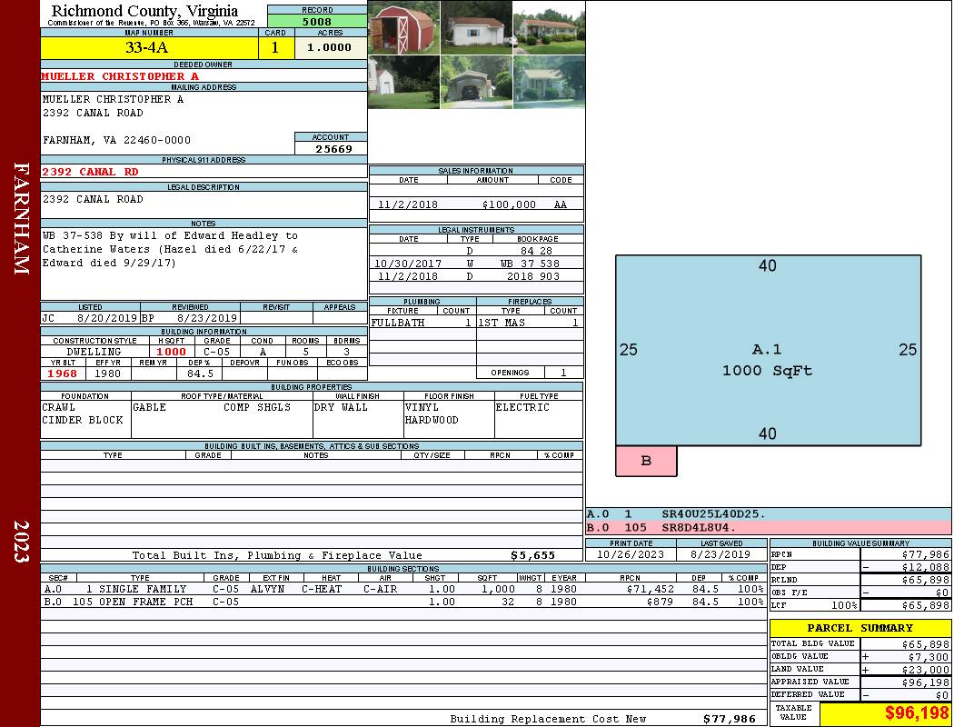The width and height of the screenshot is (954, 727).
Task: Click account number 25669
Action: (x=333, y=148)
